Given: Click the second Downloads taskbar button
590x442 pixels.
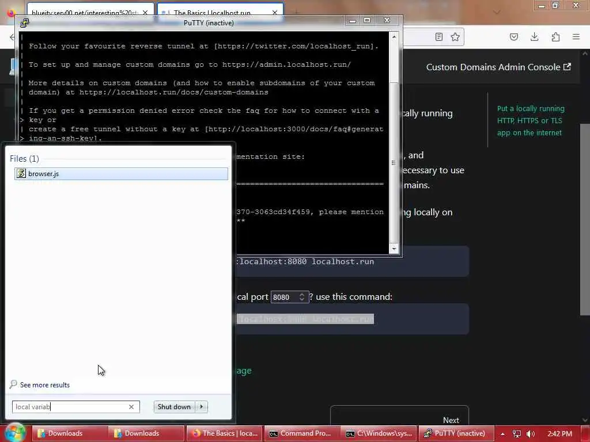Looking at the screenshot, I should click(x=146, y=433).
